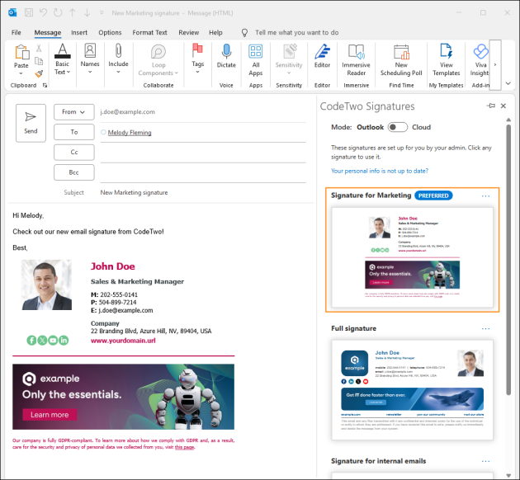520x480 pixels.
Task: Click 'Your personal info is not up to date?' link
Action: pos(380,171)
